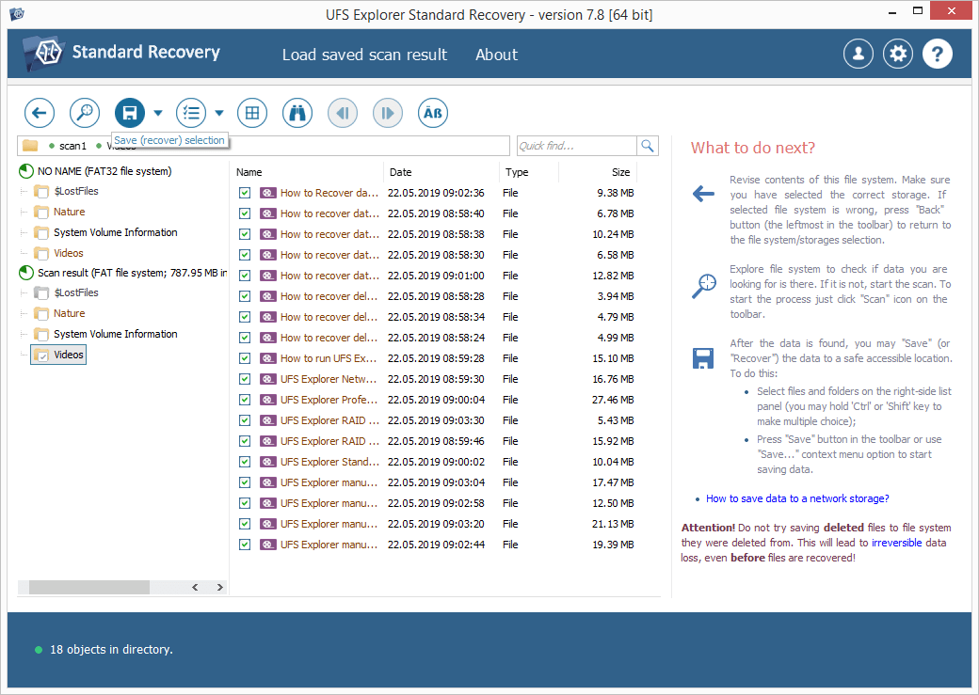This screenshot has height=695, width=979.
Task: Click the ÄB encoding toolbar icon
Action: point(433,113)
